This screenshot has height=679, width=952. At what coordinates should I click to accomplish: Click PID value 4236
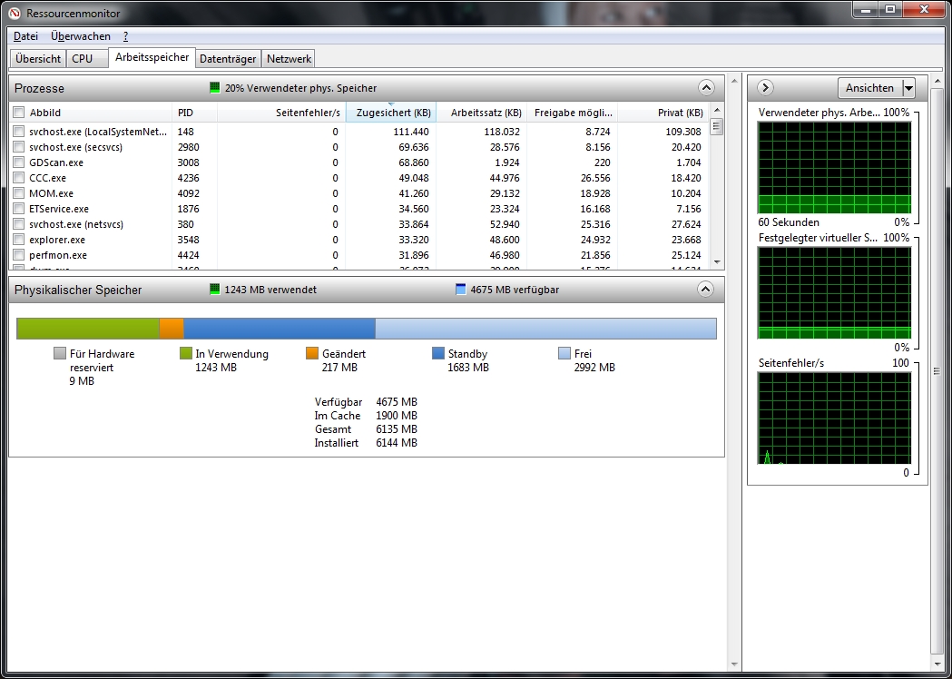pos(188,178)
